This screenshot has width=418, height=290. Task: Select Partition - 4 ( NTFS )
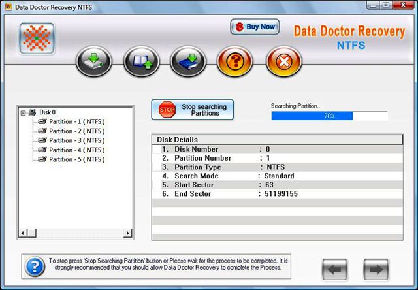coord(77,150)
